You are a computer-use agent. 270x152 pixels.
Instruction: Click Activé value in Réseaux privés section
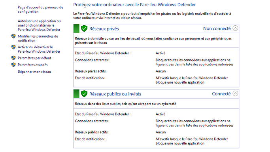[160, 53]
